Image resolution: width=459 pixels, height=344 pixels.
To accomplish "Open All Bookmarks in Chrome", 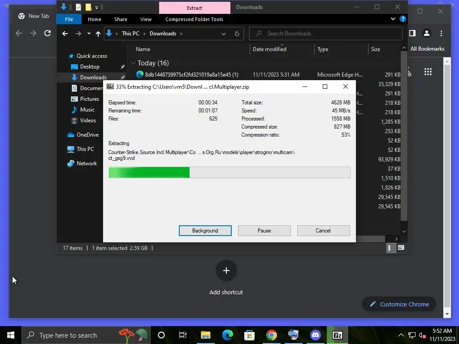I will click(x=427, y=49).
